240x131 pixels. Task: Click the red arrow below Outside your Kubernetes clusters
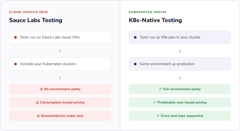pos(60,77)
